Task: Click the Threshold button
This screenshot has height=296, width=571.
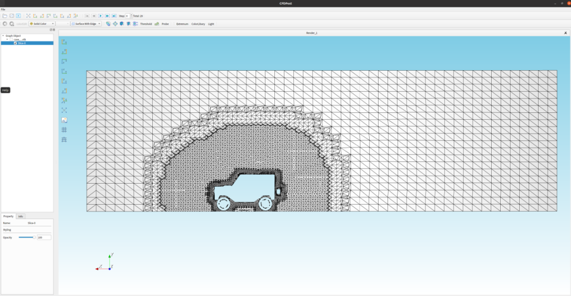Action: [x=146, y=24]
